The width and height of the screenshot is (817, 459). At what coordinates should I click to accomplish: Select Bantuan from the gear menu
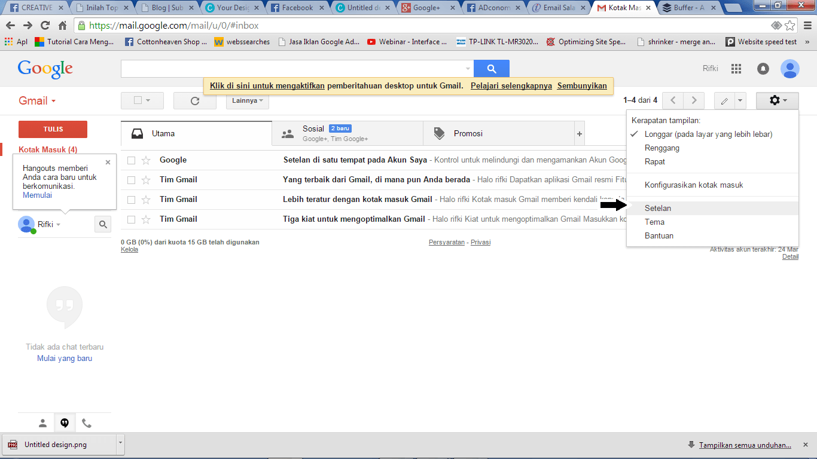[712, 236]
